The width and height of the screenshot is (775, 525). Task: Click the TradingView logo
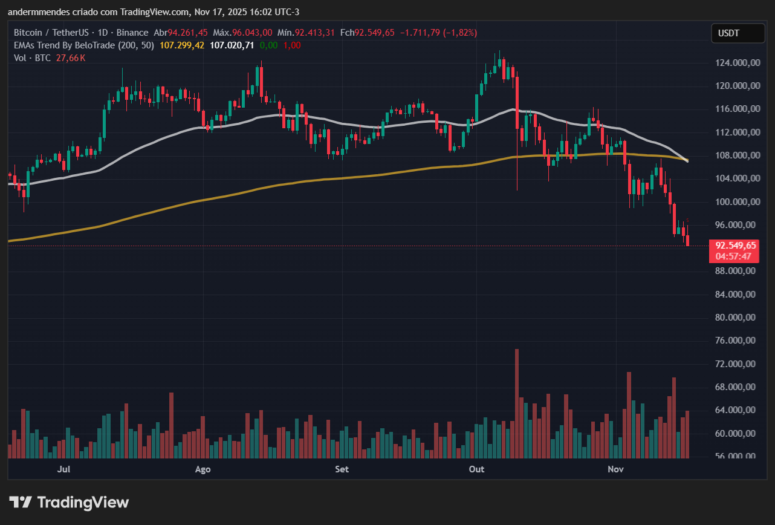[68, 502]
